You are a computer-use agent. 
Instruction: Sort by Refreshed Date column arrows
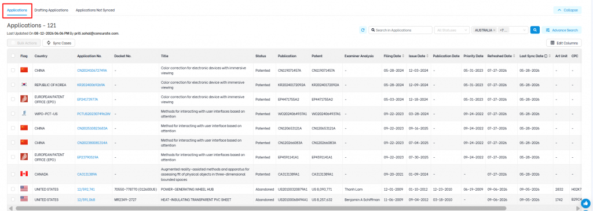[x=514, y=56]
